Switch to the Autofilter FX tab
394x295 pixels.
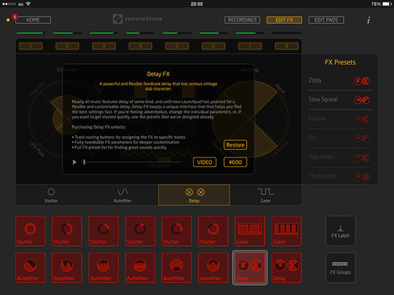point(122,195)
